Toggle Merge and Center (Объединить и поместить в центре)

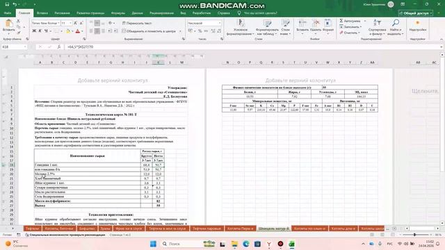point(149,31)
